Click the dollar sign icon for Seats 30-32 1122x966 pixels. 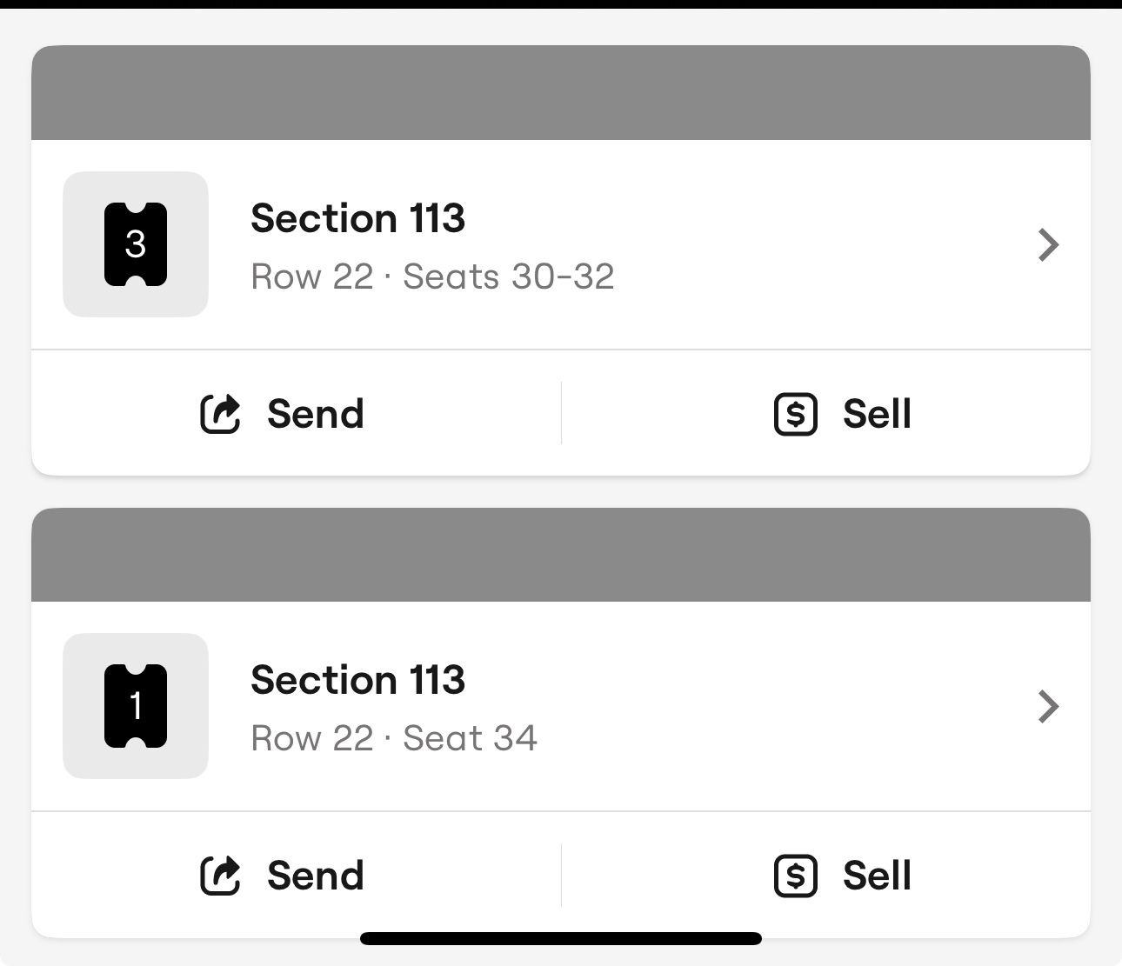pyautogui.click(x=796, y=414)
